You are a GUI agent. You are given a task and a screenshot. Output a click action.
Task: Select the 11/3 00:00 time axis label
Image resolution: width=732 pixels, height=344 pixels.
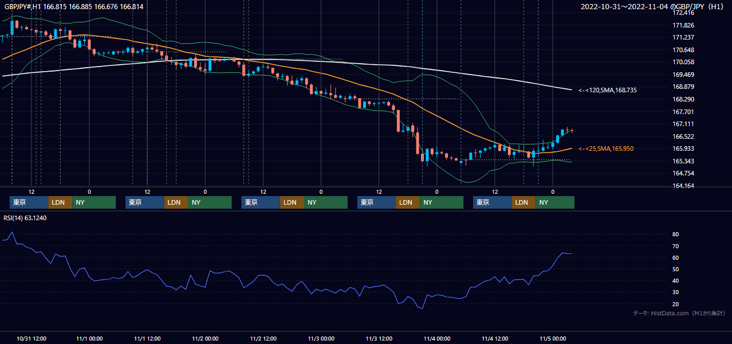[x=321, y=338]
